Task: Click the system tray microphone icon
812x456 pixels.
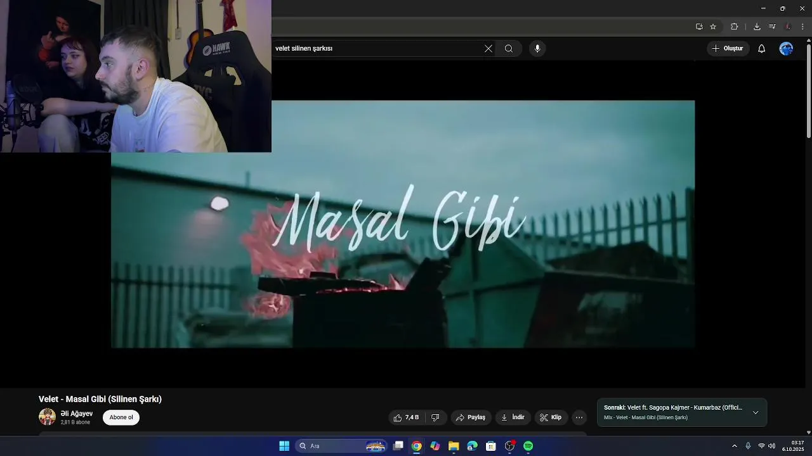Action: (x=748, y=446)
